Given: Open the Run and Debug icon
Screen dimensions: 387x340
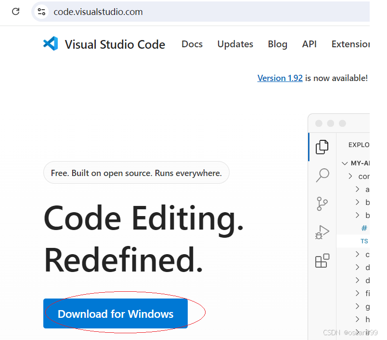Looking at the screenshot, I should 322,232.
